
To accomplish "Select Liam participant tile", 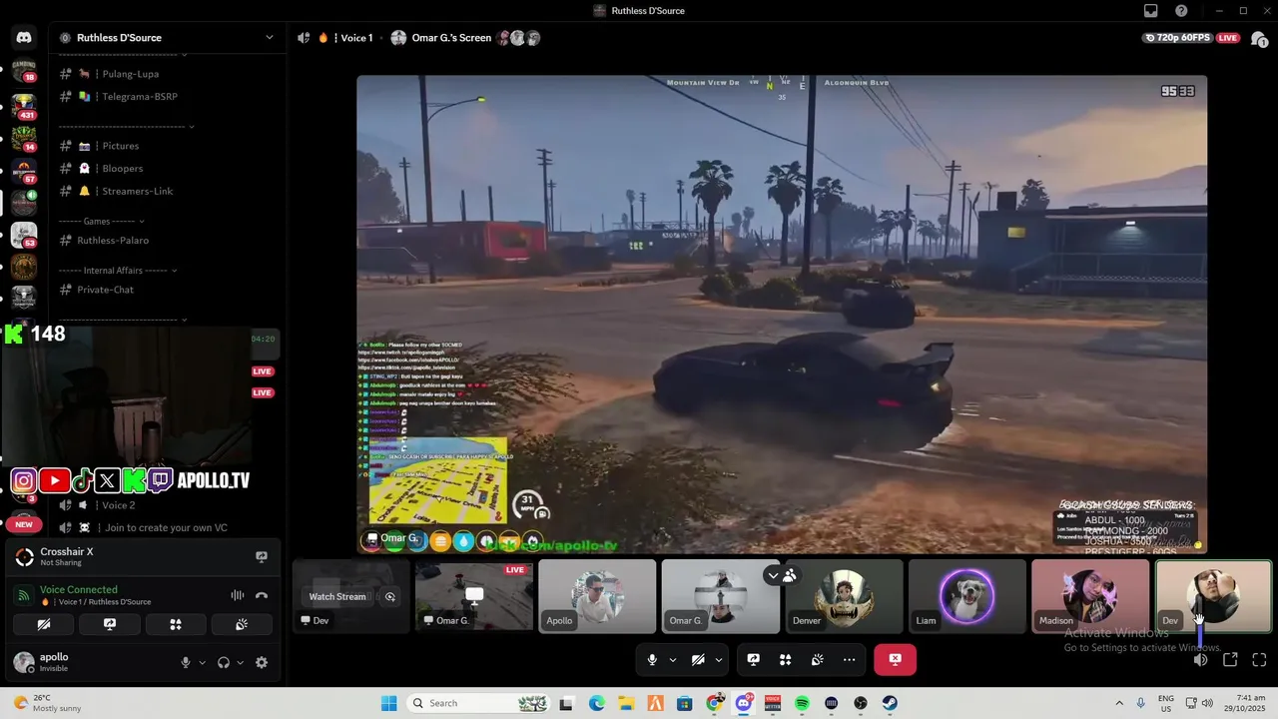I will (967, 596).
